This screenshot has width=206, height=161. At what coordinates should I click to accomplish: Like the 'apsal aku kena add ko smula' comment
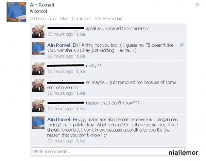coord(81,34)
